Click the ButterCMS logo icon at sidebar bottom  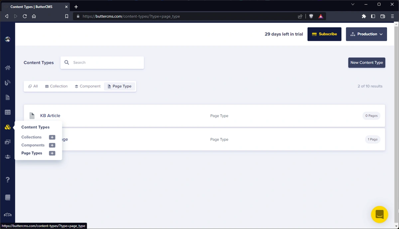click(x=8, y=215)
